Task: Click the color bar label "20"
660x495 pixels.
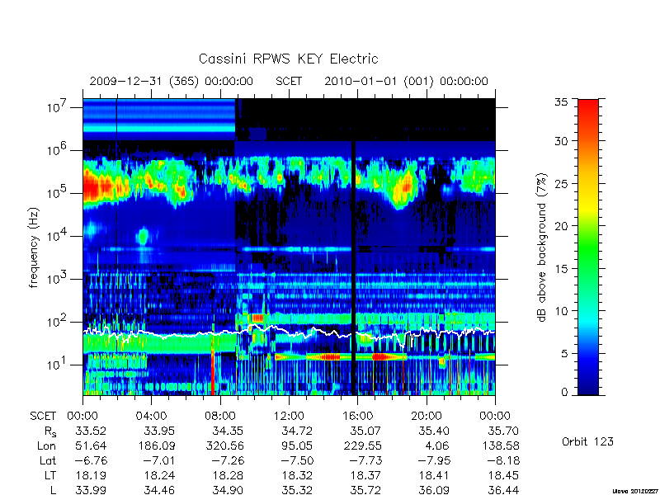Action: [x=561, y=226]
